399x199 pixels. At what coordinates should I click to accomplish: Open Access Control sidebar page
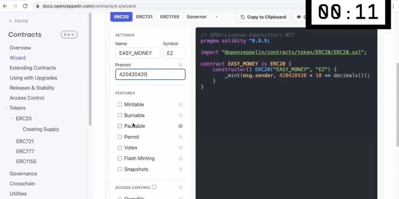click(x=27, y=98)
